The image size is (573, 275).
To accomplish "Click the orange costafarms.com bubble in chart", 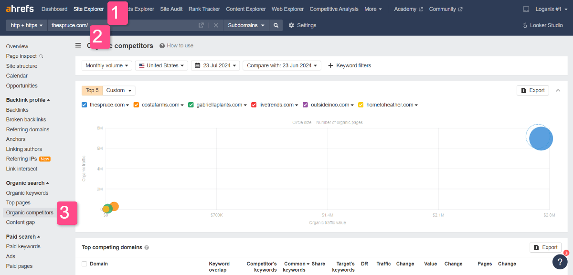I will click(x=114, y=206).
